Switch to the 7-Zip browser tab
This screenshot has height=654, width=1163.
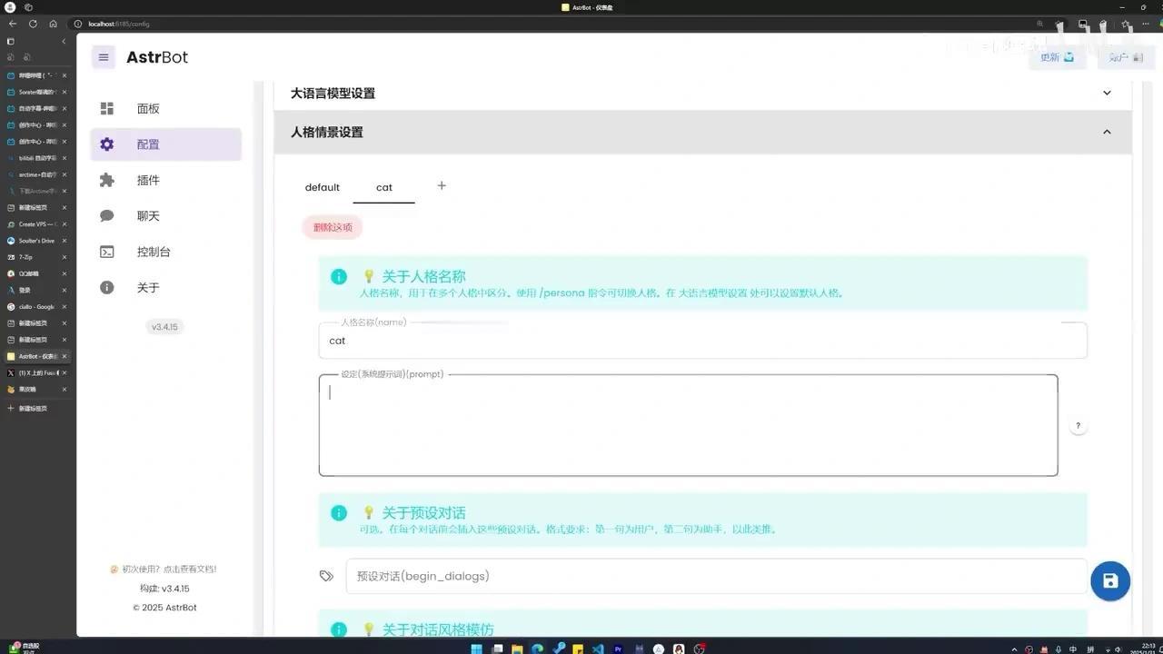point(36,257)
